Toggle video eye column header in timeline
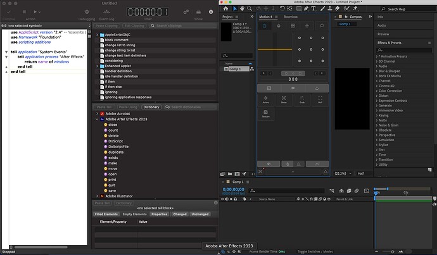This screenshot has width=437, height=255. pyautogui.click(x=222, y=199)
